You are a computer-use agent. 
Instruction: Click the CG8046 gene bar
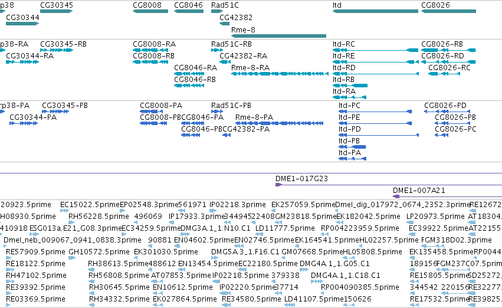tap(189, 11)
